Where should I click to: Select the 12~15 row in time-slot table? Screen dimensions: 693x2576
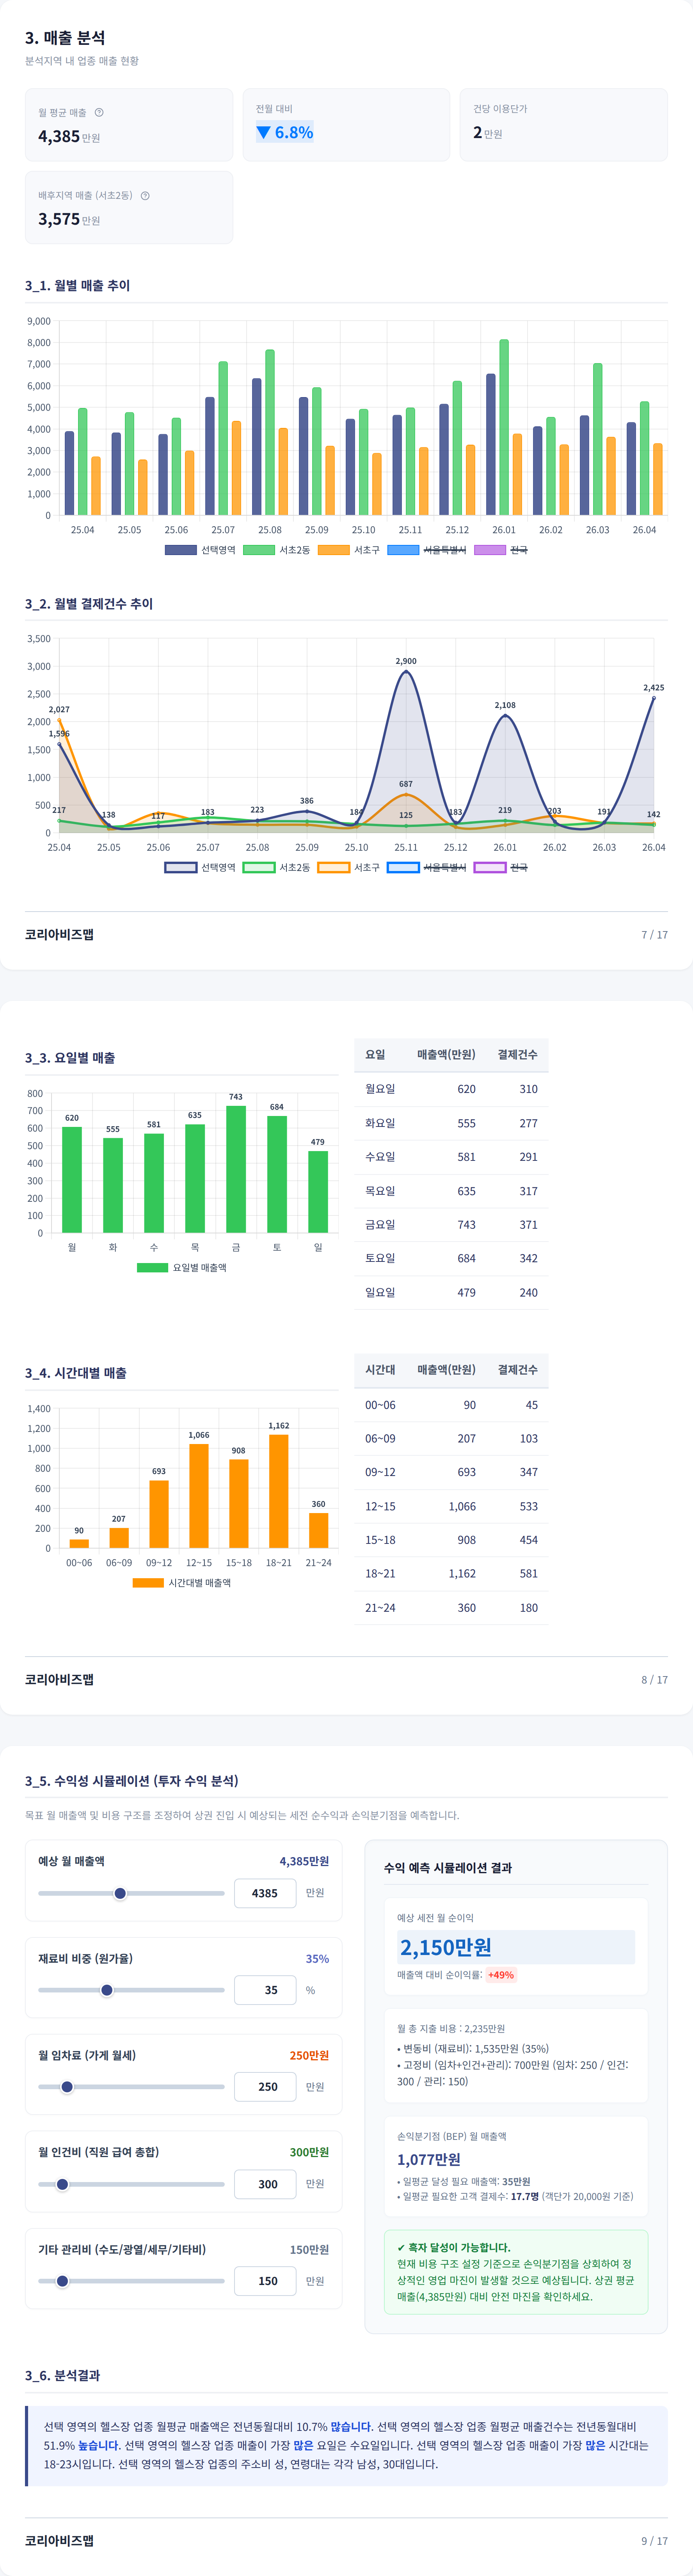(451, 1506)
